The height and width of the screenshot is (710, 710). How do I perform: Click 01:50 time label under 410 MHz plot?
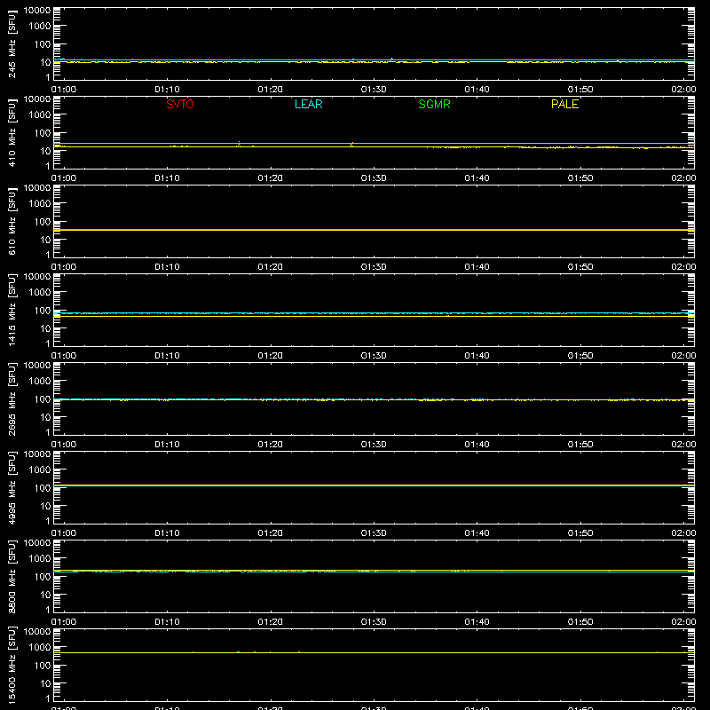click(x=580, y=178)
